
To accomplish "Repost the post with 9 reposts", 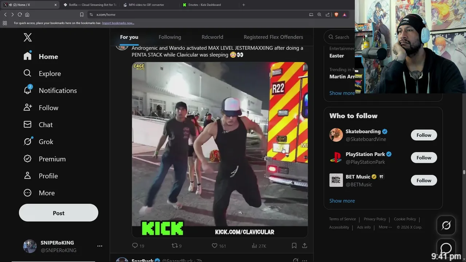I will (x=177, y=246).
